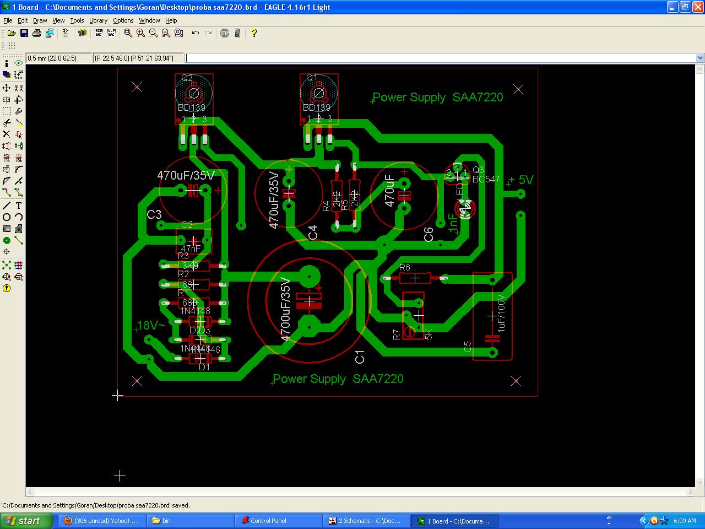
Task: Select the Arc drawing tool
Action: pyautogui.click(x=19, y=217)
